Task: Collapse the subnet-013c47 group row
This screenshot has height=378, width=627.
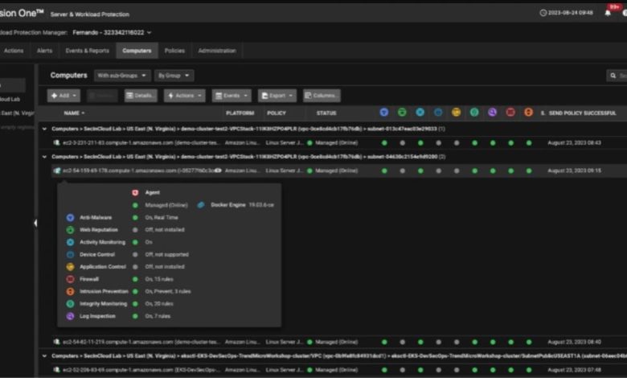Action: pyautogui.click(x=44, y=129)
